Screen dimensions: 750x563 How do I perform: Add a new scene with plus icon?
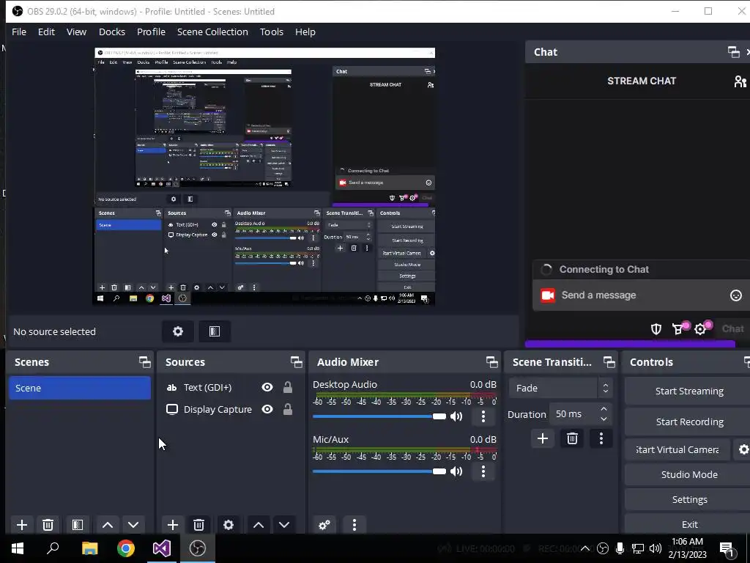(21, 525)
